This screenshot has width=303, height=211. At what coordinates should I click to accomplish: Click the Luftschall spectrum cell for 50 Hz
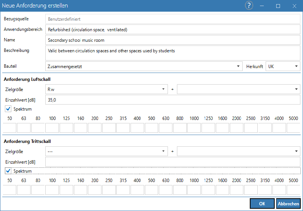9,128
